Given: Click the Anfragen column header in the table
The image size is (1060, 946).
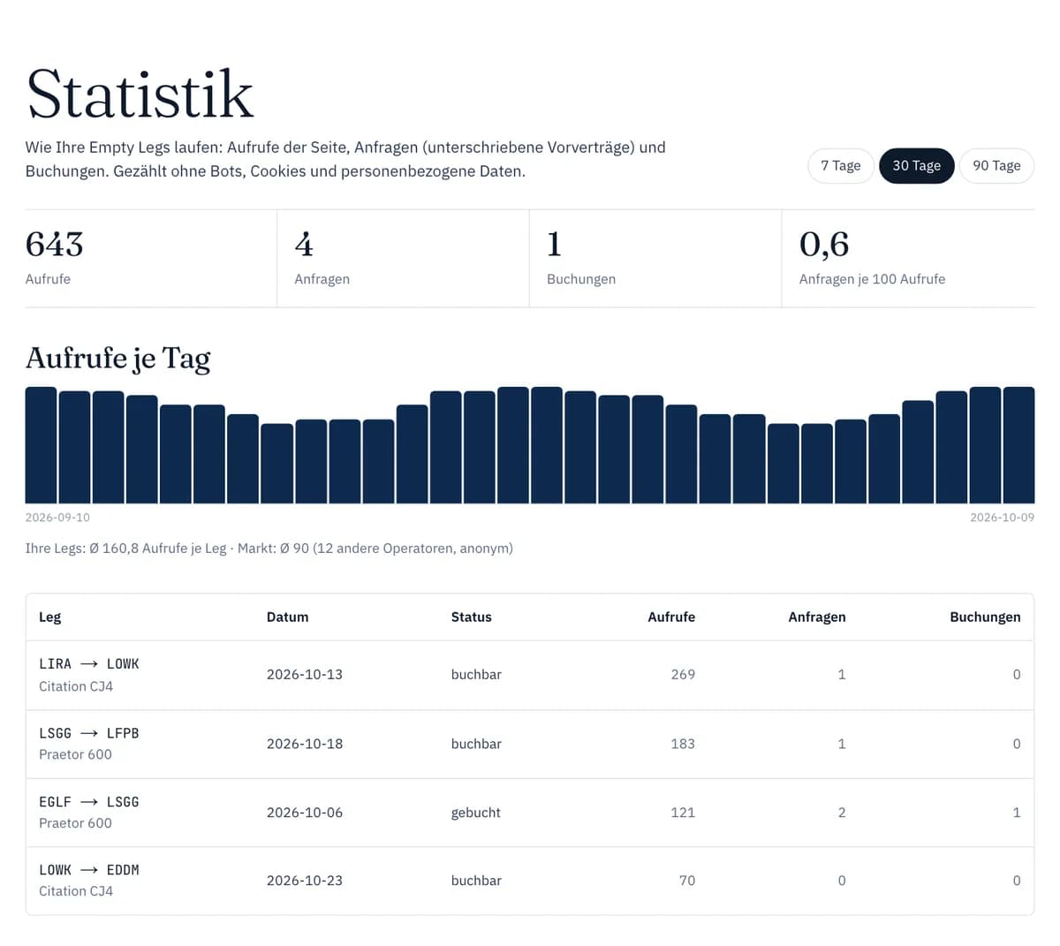Looking at the screenshot, I should click(x=817, y=617).
